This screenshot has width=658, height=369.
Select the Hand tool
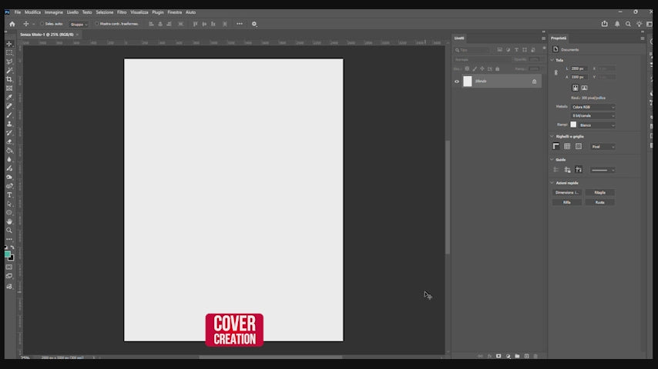(9, 221)
